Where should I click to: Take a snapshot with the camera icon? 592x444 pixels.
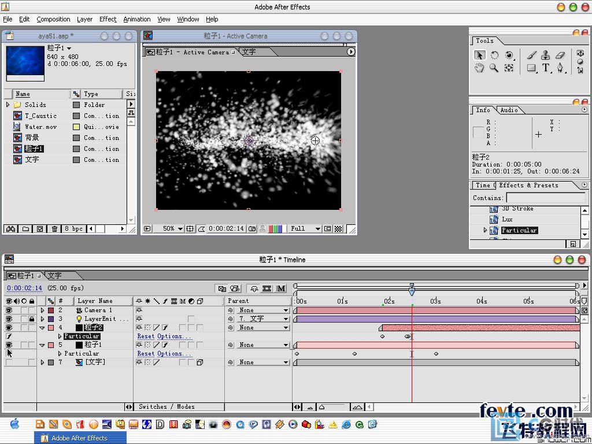[x=252, y=229]
